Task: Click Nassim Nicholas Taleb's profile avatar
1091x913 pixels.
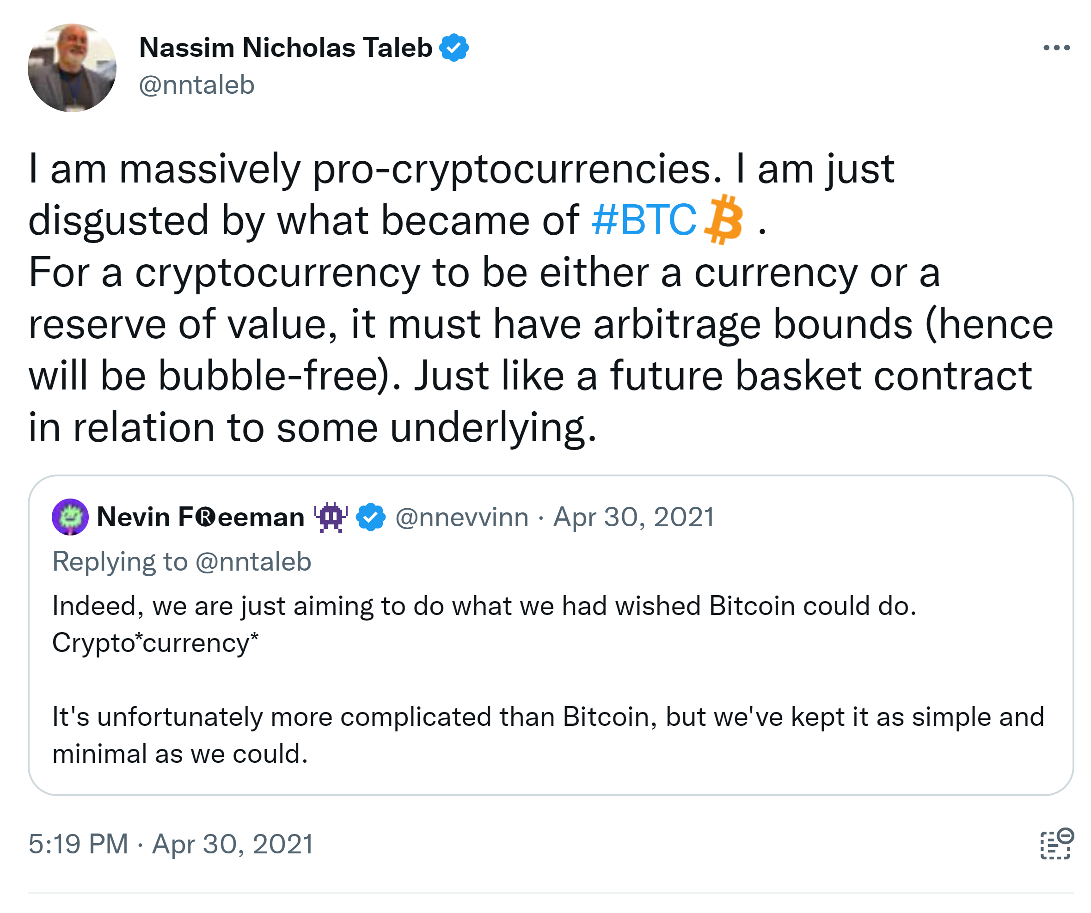Action: point(72,67)
